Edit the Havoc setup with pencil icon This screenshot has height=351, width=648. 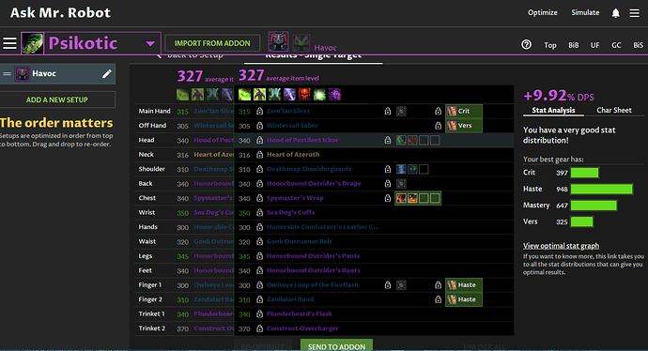pos(107,74)
